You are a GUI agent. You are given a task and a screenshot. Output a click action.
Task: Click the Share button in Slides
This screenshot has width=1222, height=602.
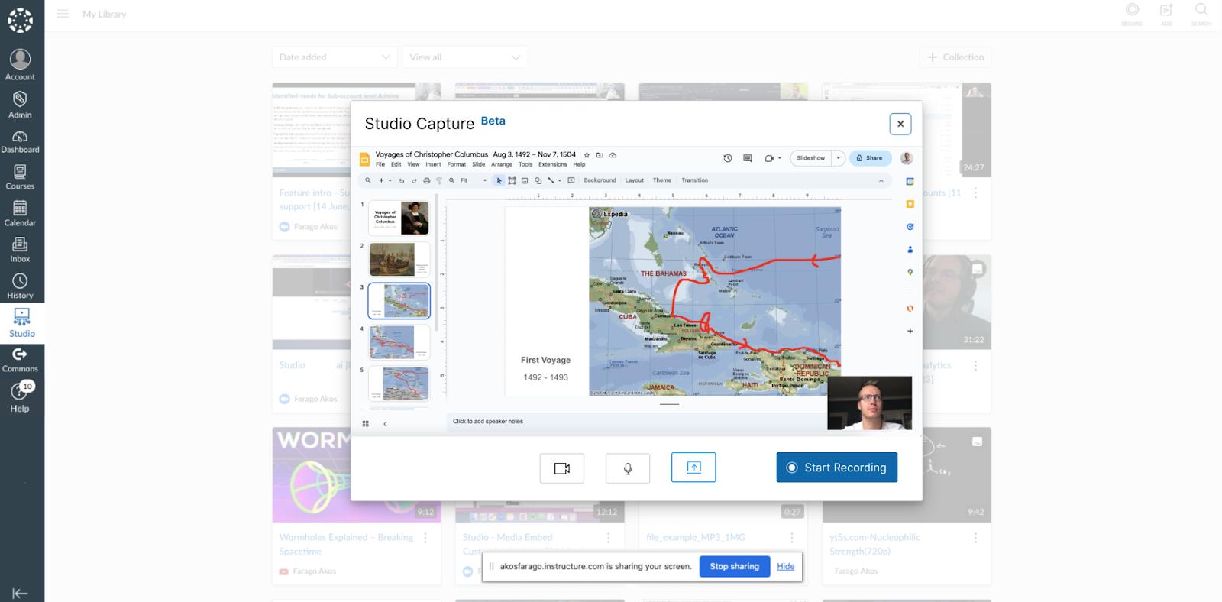pyautogui.click(x=870, y=158)
